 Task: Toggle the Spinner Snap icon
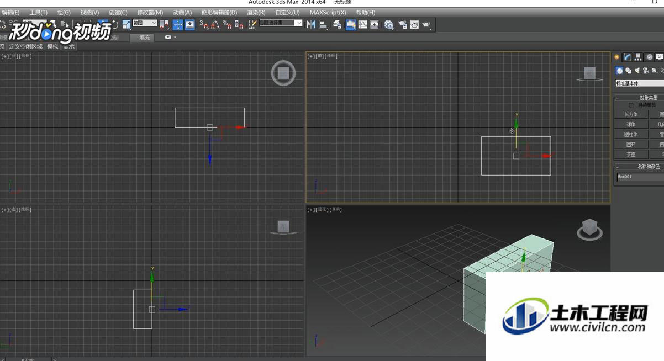point(239,24)
